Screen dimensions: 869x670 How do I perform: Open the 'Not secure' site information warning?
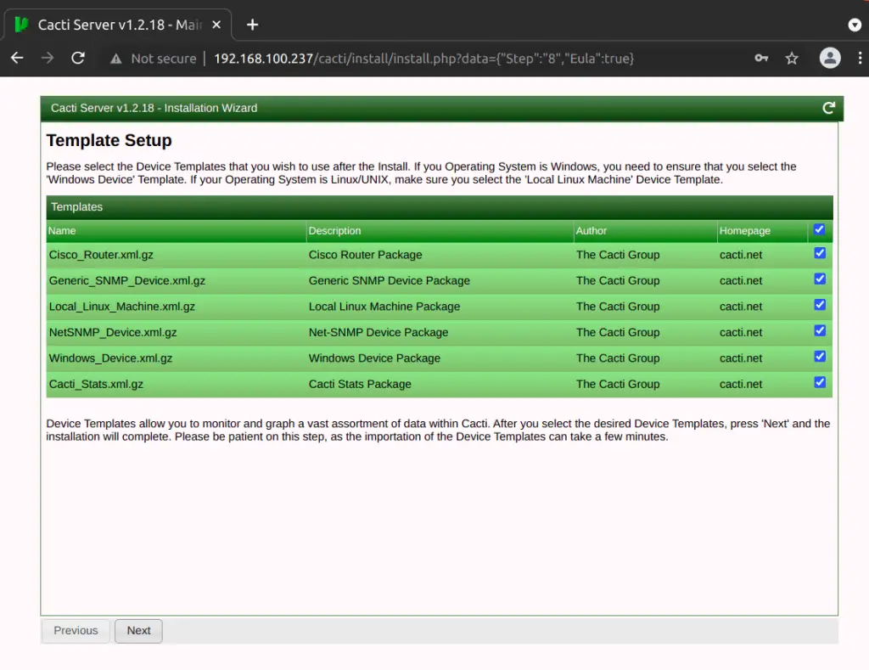(x=153, y=59)
